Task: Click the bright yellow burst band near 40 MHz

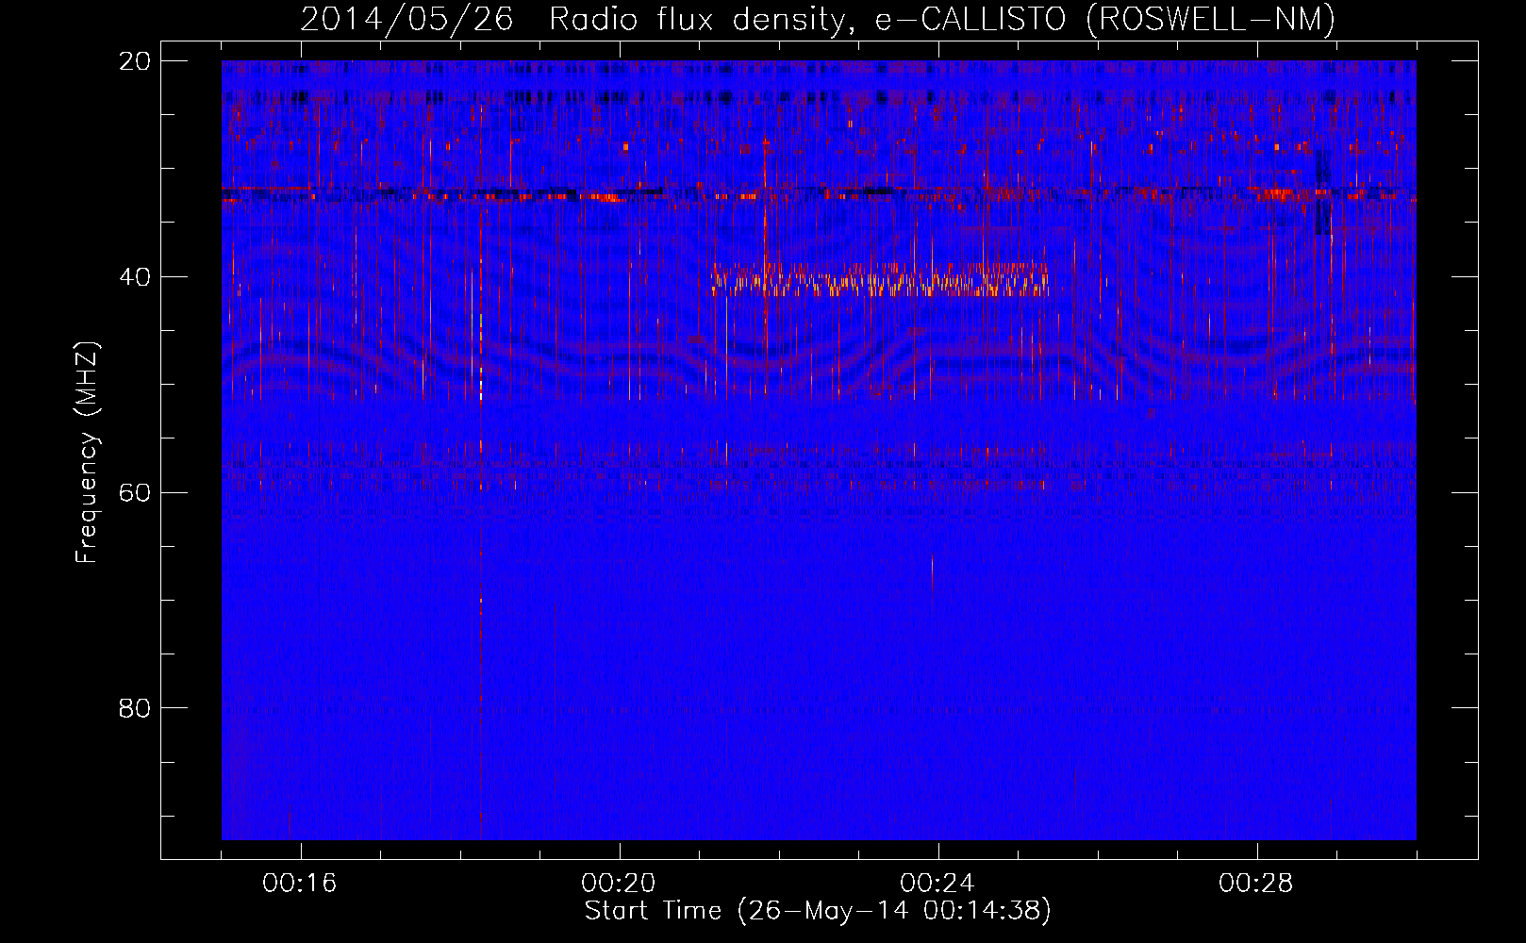Action: click(880, 280)
